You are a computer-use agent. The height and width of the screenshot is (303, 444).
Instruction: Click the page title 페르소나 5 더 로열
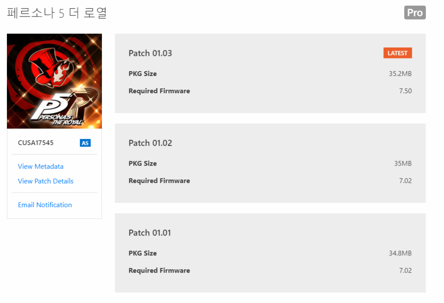point(57,13)
